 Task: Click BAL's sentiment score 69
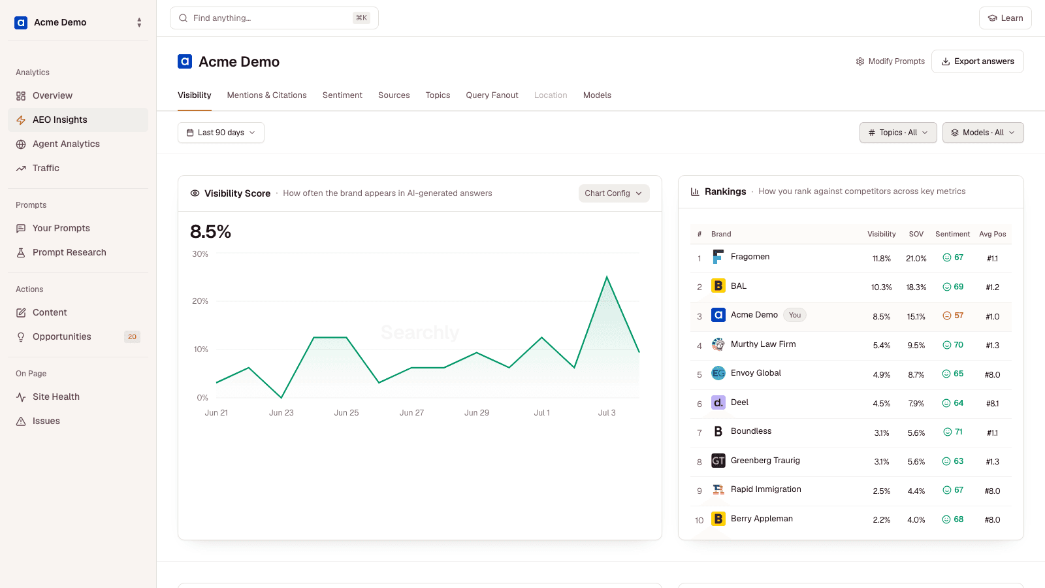click(953, 287)
